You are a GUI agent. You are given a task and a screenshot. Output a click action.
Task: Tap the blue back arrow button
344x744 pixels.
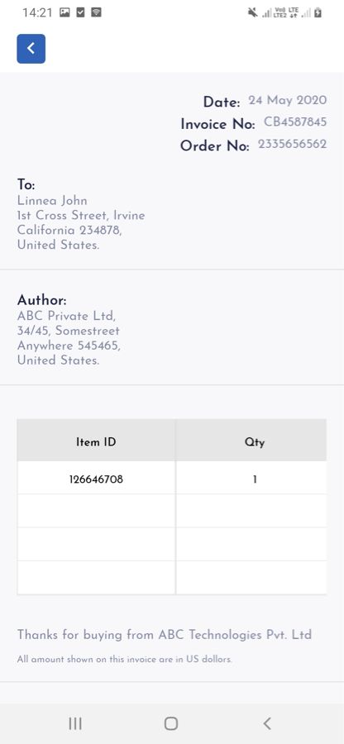click(31, 49)
